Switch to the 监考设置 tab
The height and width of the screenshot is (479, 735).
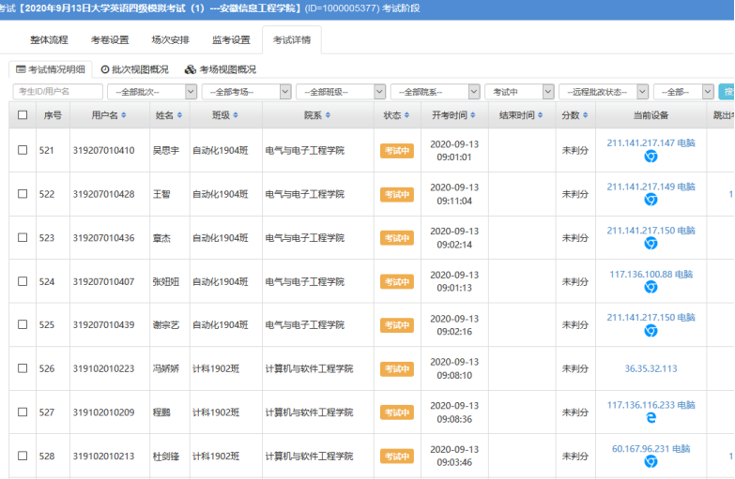231,40
